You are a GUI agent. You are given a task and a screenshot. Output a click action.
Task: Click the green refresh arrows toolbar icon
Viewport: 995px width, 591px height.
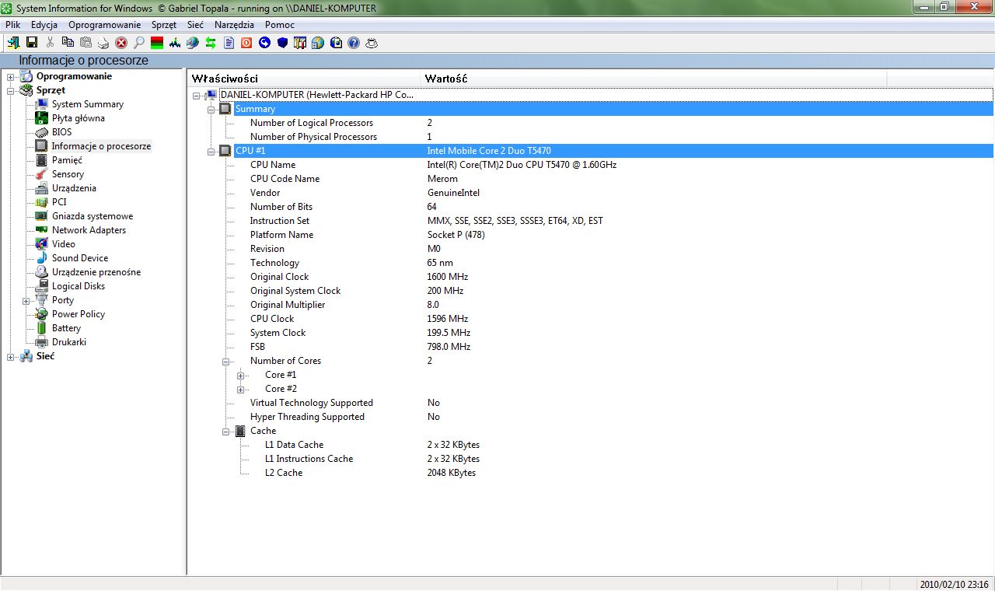coord(210,43)
